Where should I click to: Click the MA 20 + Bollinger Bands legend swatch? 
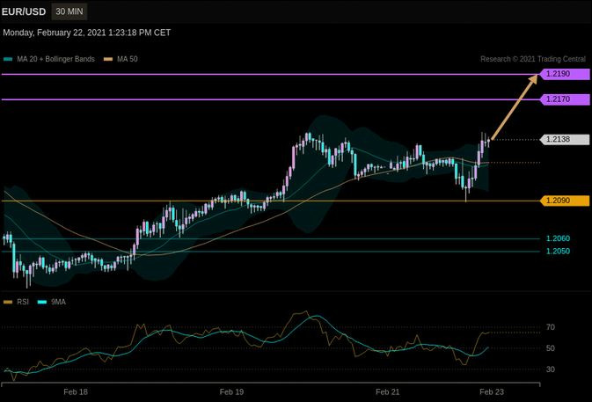(x=8, y=59)
